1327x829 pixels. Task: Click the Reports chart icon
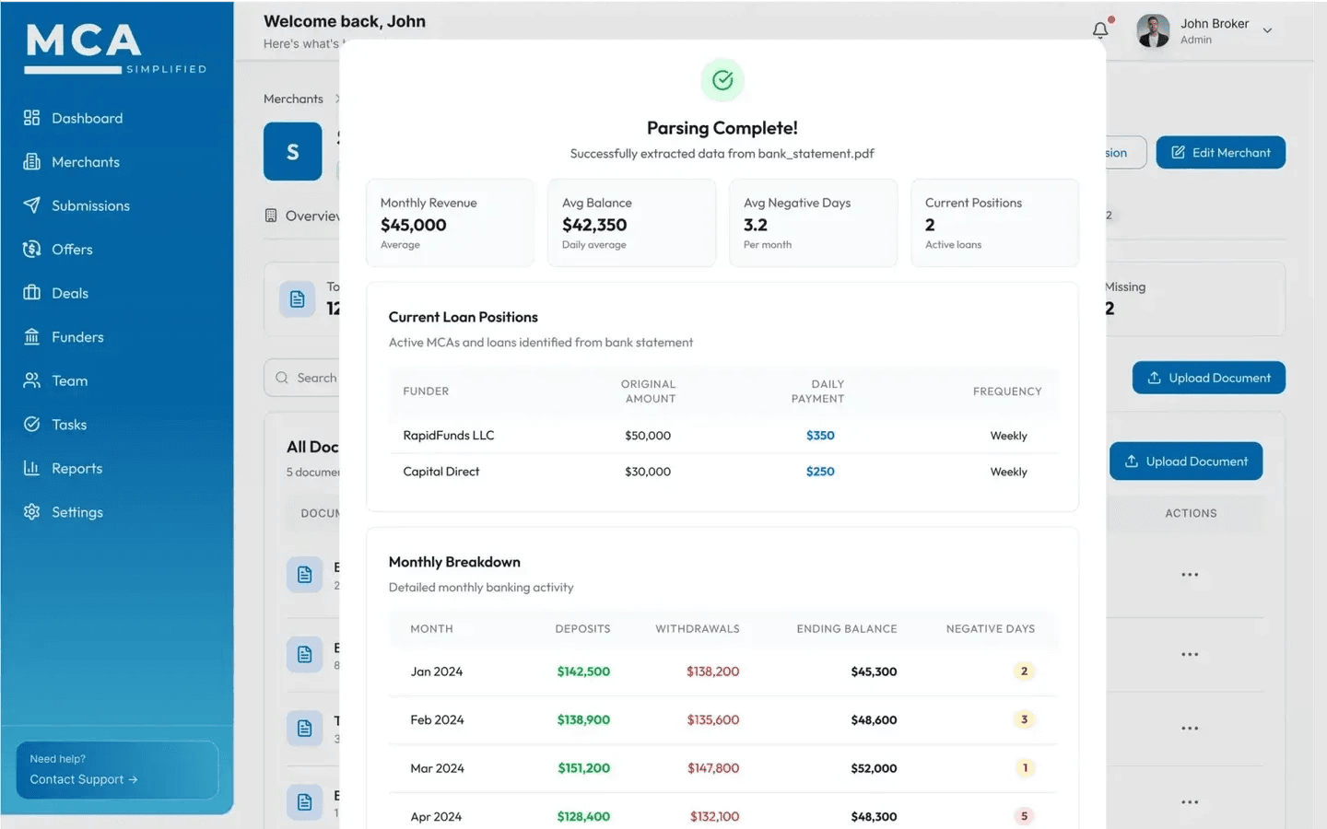[31, 468]
